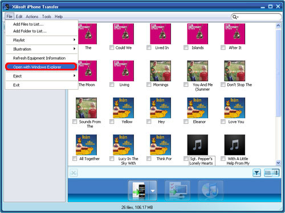Click the status text 26 files, 106.17 MB
Image resolution: width=285 pixels, height=213 pixels.
(x=137, y=207)
